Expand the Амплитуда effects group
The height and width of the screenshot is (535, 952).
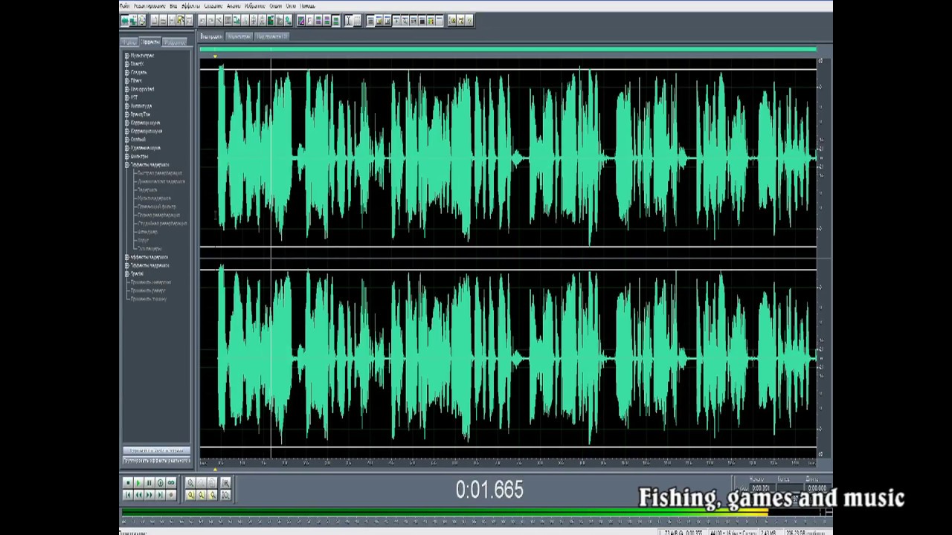click(126, 106)
